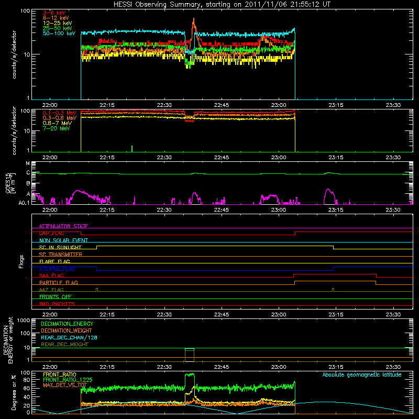Viewport: 419px width, 419px height.
Task: Click the HESSI Observing Summary title
Action: pyautogui.click(x=222, y=5)
